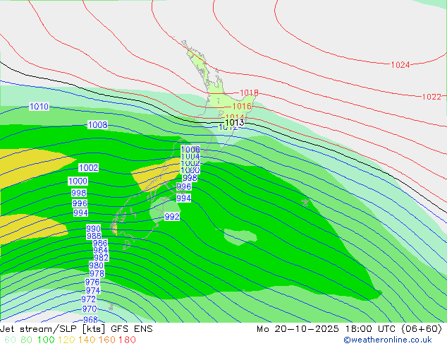Select the 1008 isobar label on left
Viewport: 447px width, 346px height.
[97, 125]
